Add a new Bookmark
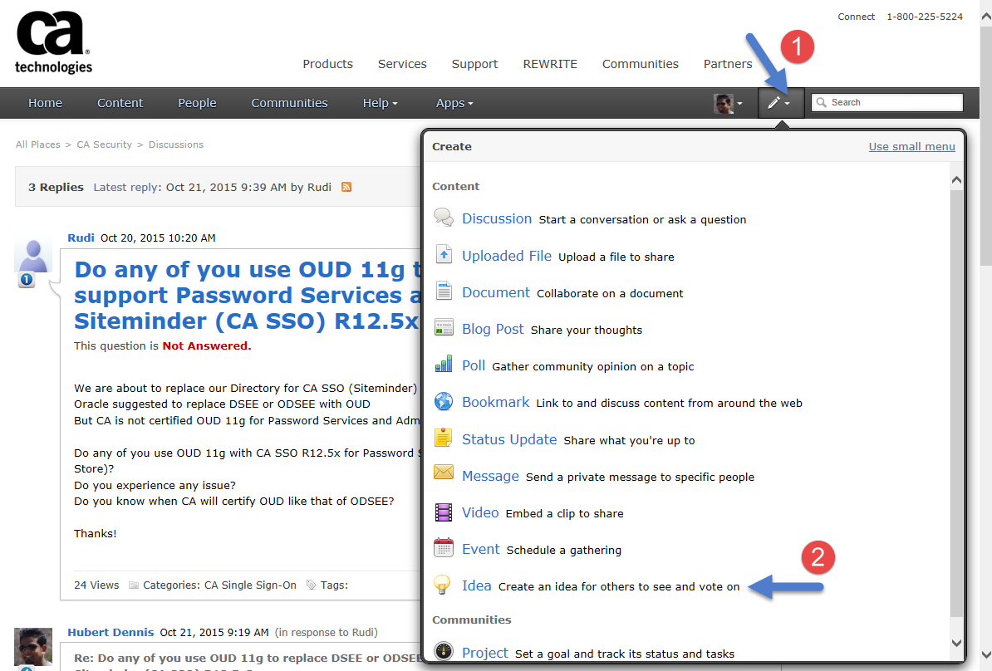 496,403
